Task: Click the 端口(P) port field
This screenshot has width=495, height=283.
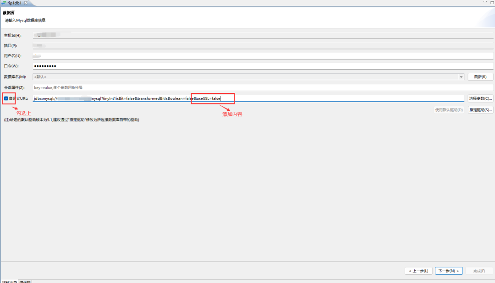Action: pos(263,45)
